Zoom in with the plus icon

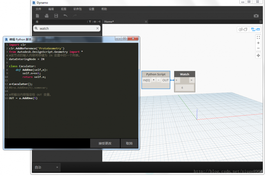coord(258,43)
